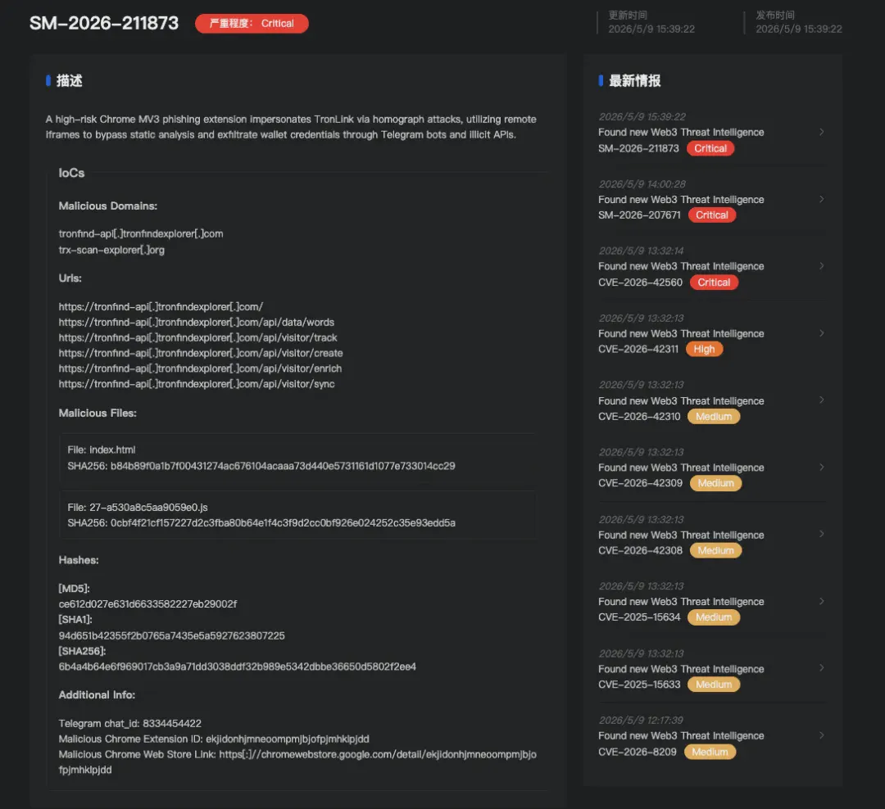Expand the SM-2026-211873 intelligence entry chevron
The image size is (885, 809).
pos(821,132)
